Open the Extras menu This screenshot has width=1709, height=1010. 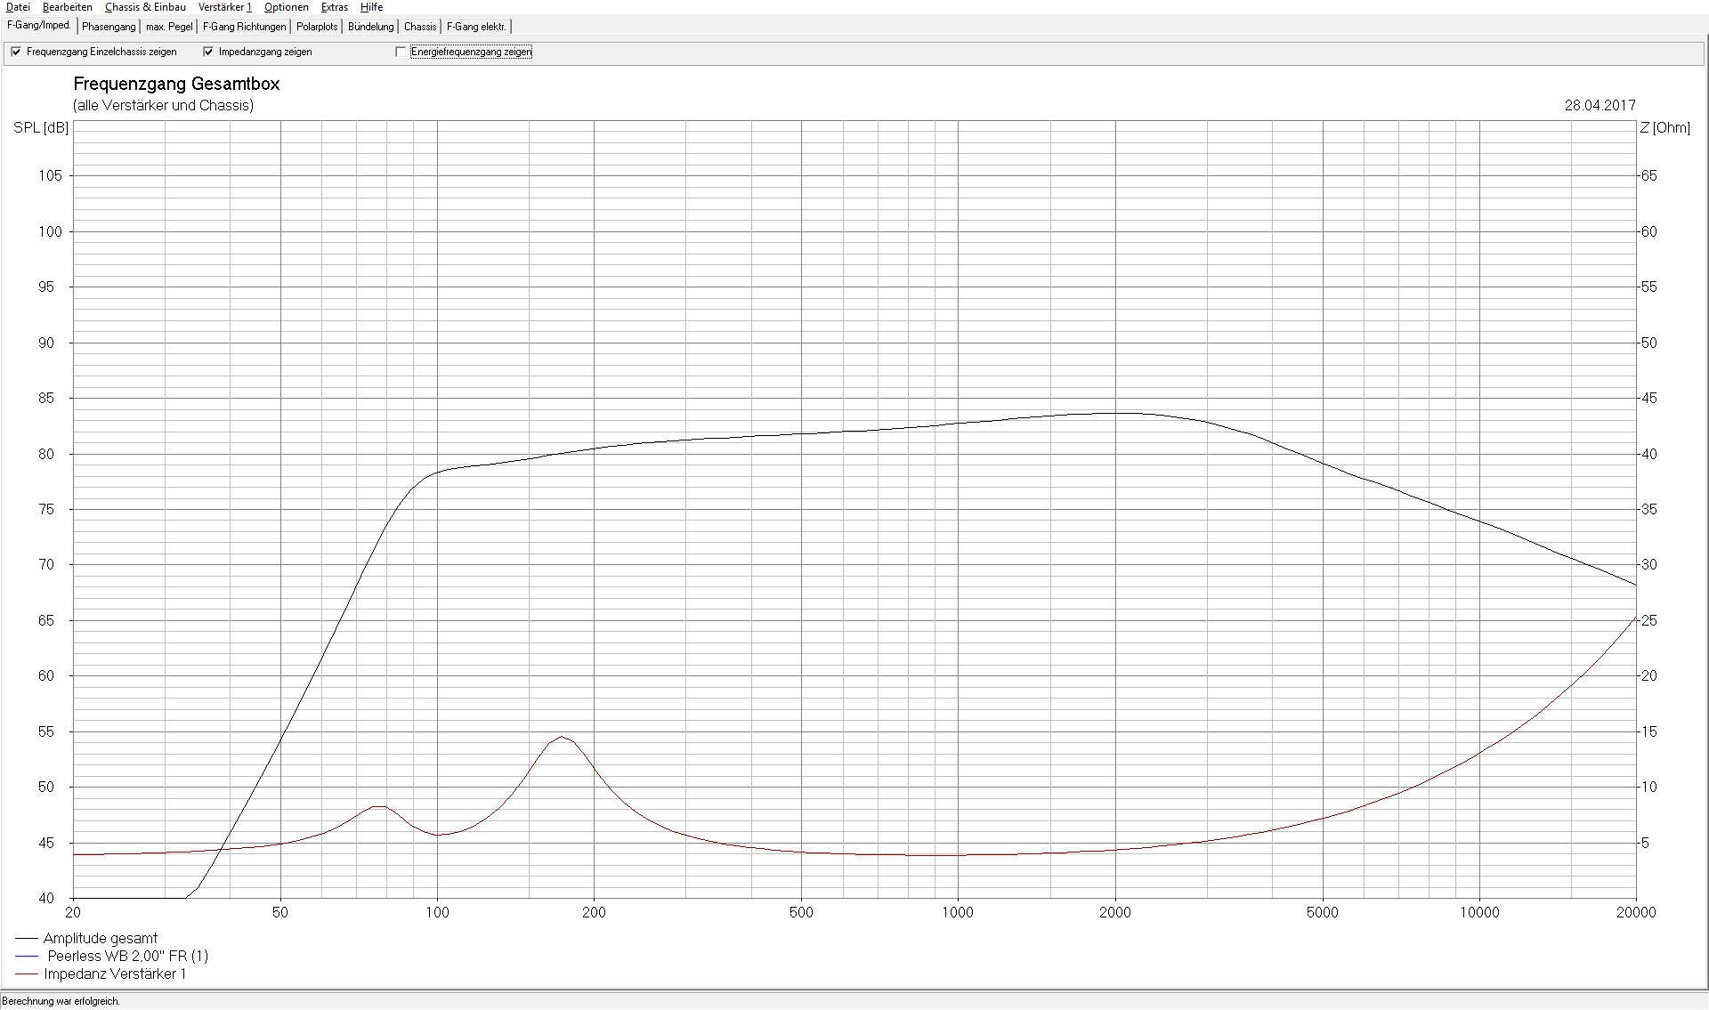335,7
